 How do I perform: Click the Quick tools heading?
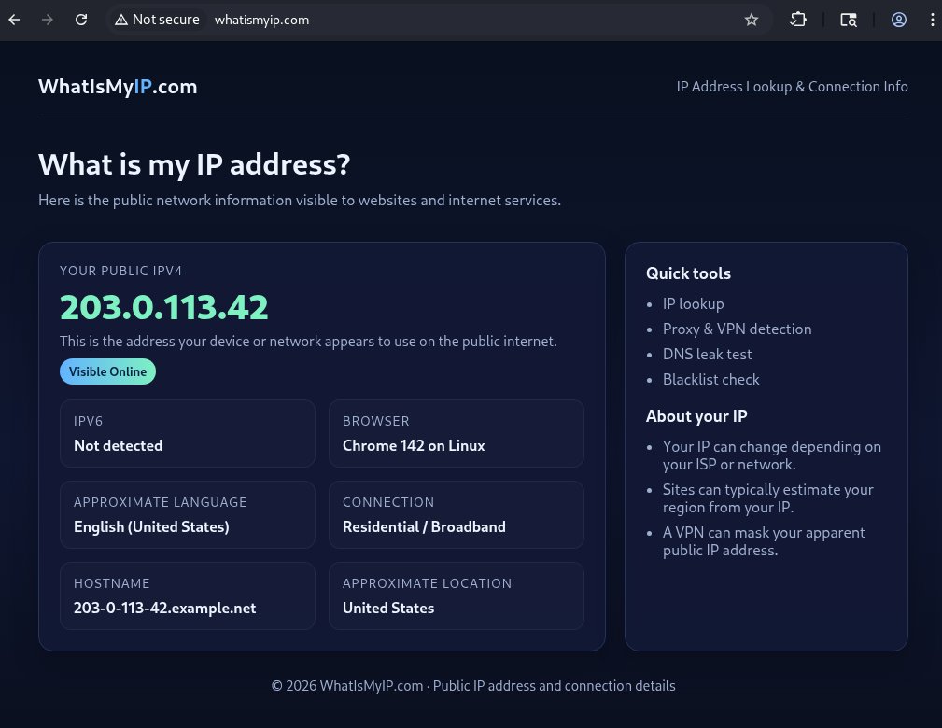coord(688,273)
